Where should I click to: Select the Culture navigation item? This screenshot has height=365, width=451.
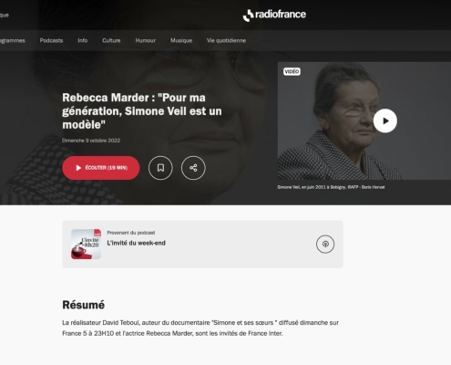click(111, 40)
